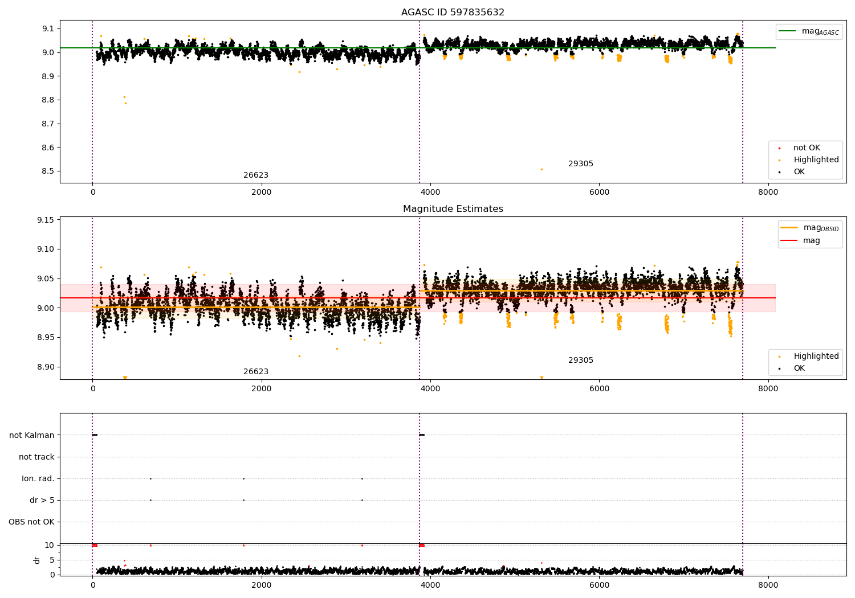Click 'Highlighted' legend entry in middle plot
Screen dimensions: 855x598
(809, 357)
